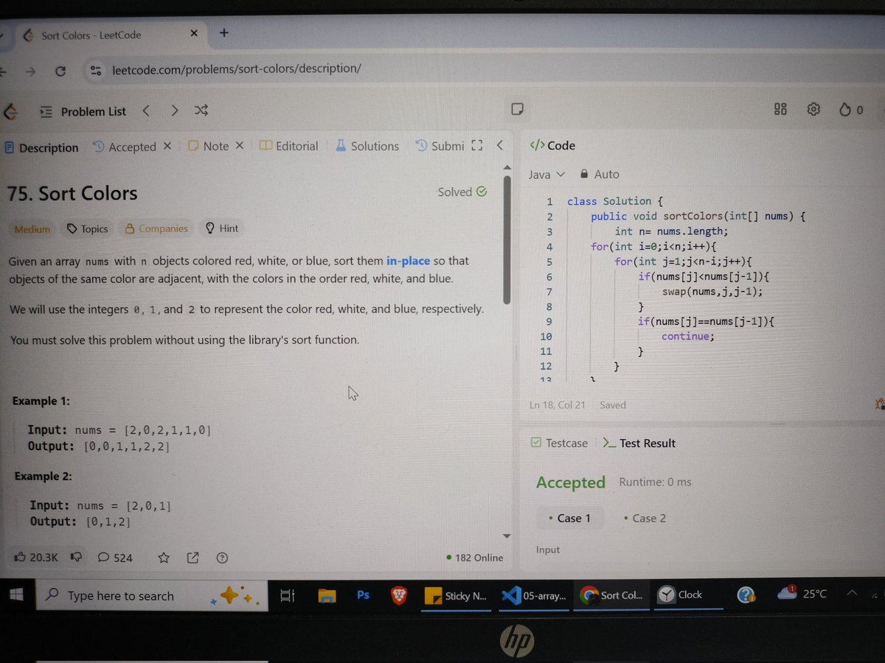Switch to the Test Result tab
Image resolution: width=885 pixels, height=663 pixels.
[x=639, y=443]
